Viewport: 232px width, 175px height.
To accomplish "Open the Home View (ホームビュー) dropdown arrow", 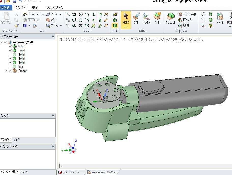I will point(43,14).
